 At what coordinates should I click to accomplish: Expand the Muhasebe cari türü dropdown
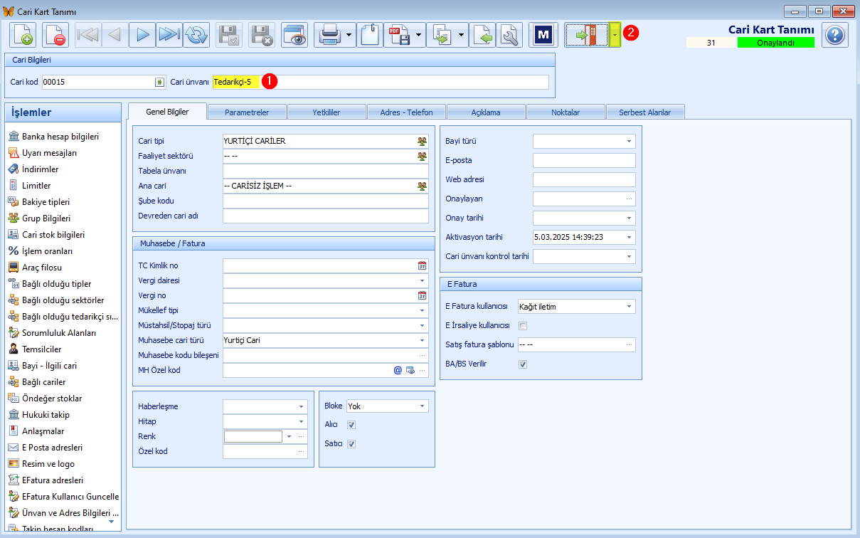point(422,340)
